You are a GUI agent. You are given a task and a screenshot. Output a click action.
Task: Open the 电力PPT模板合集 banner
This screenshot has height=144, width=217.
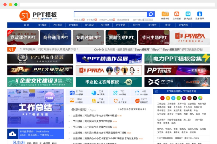[177, 59]
